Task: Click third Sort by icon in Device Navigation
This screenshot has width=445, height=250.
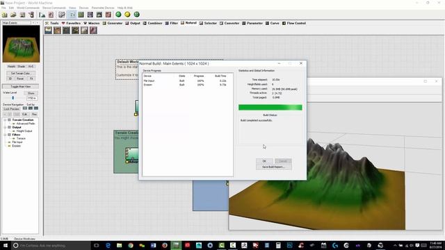Action: (36, 108)
